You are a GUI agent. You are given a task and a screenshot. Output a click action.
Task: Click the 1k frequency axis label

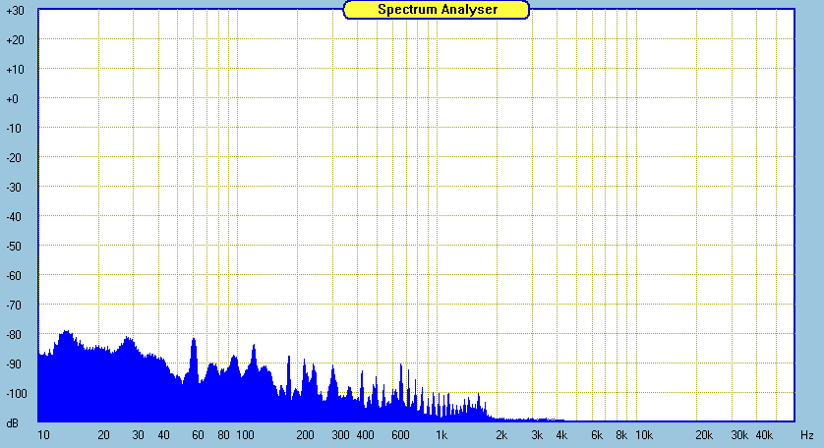pos(441,434)
